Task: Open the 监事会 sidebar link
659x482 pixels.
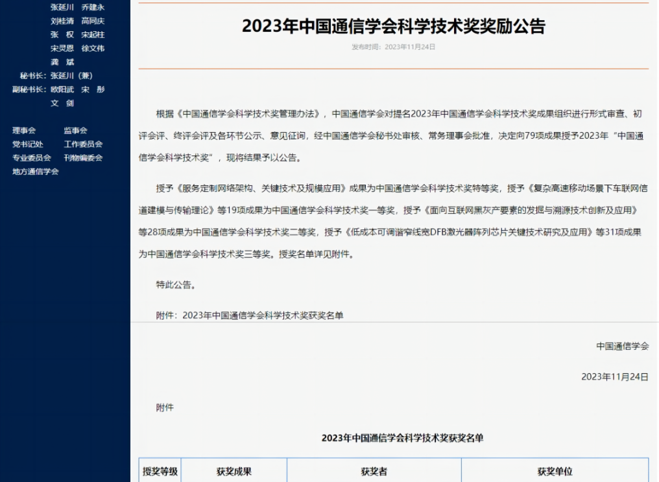Action: click(75, 130)
